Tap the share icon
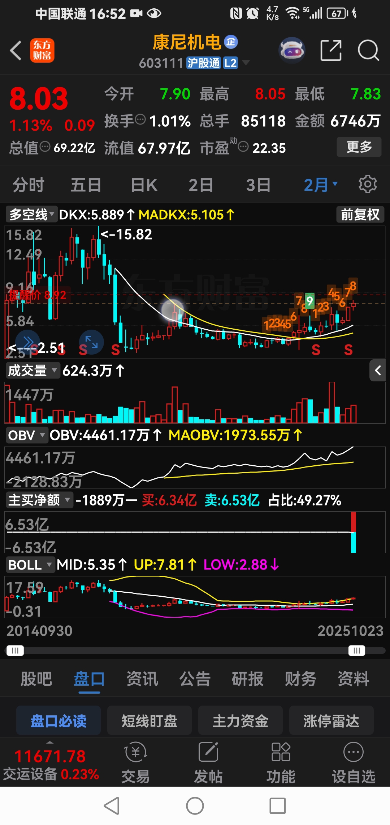The width and height of the screenshot is (390, 825). tap(331, 50)
